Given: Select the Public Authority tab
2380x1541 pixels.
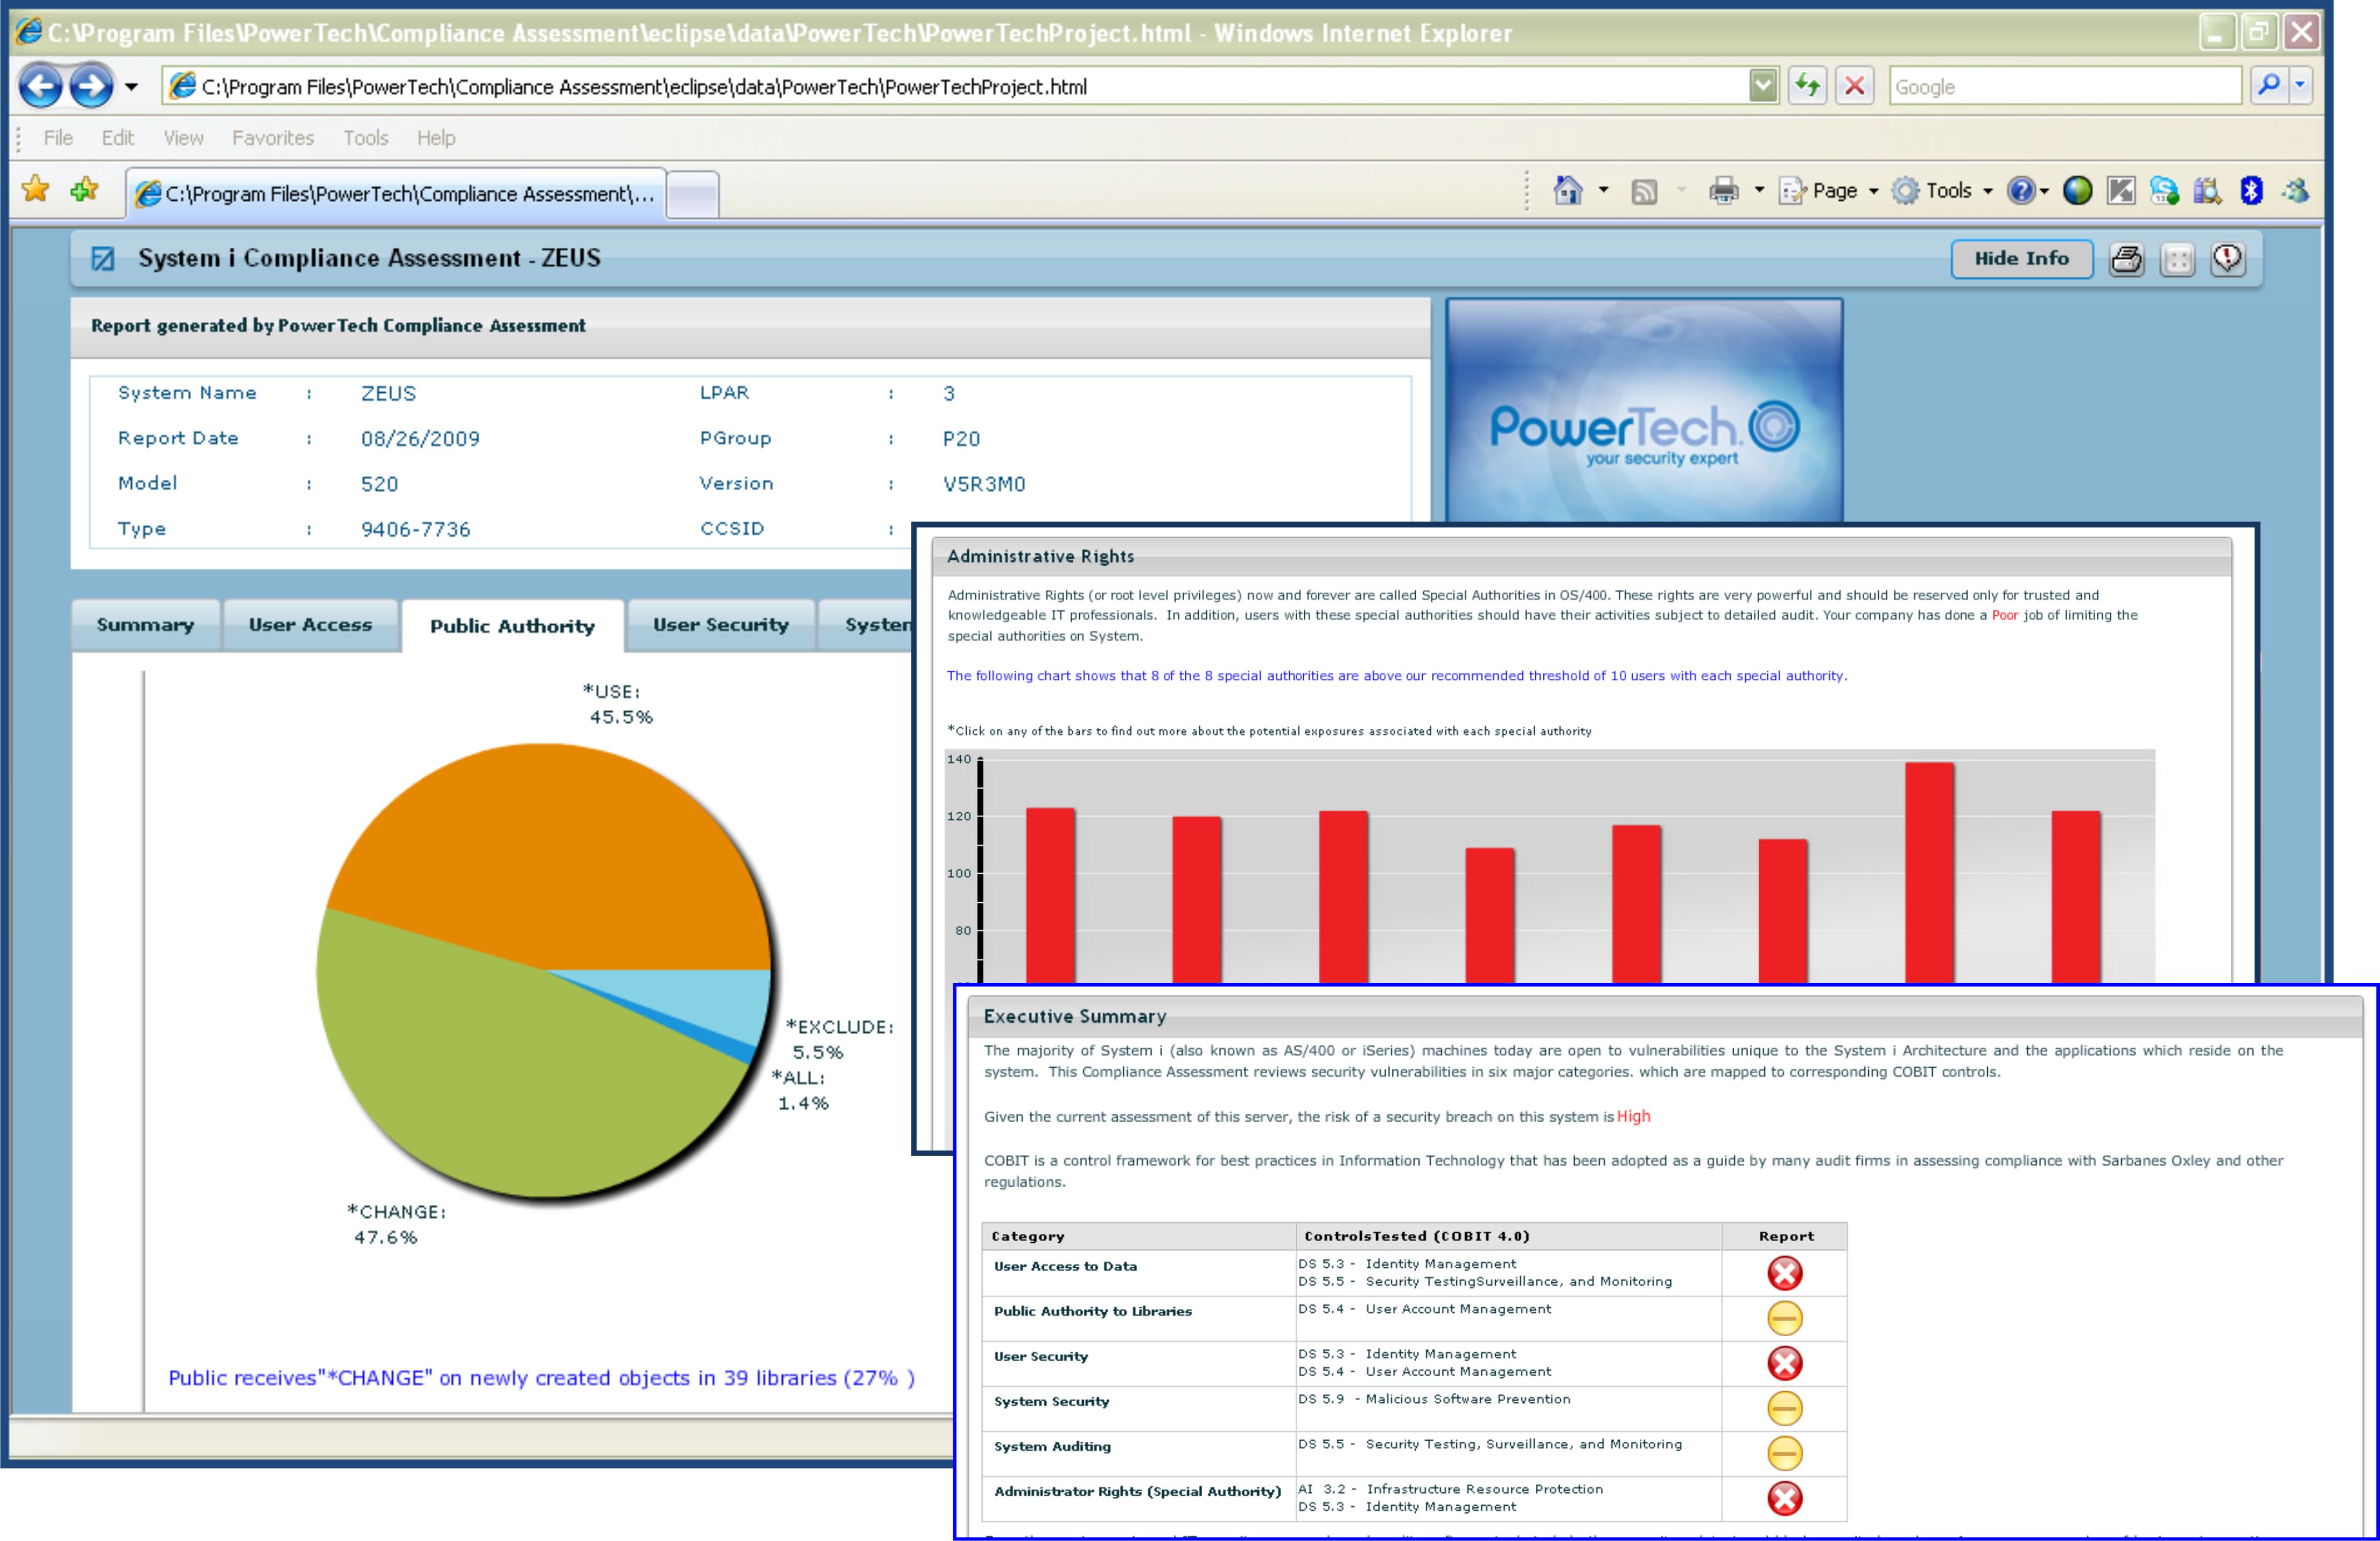Looking at the screenshot, I should 512,627.
